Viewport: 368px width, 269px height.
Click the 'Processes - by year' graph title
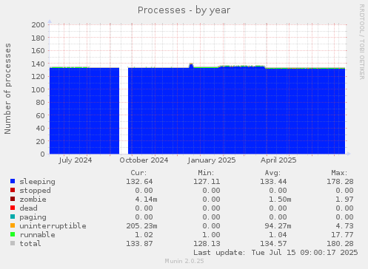184,10
